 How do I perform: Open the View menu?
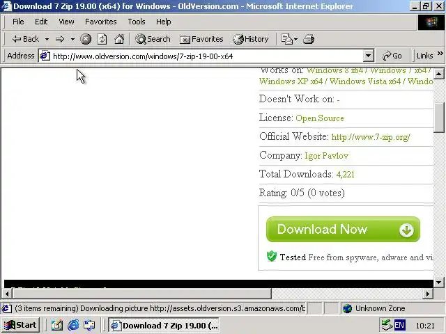pos(66,22)
